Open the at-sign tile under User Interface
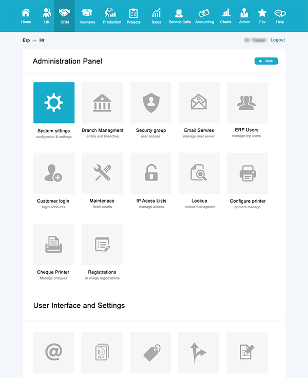Viewport: 308px width, 378px height. 54,352
